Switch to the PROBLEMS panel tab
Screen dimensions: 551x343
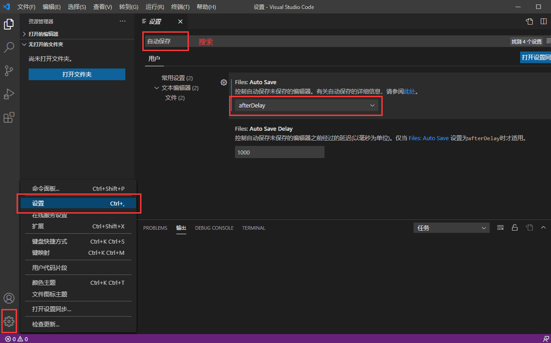pos(155,228)
